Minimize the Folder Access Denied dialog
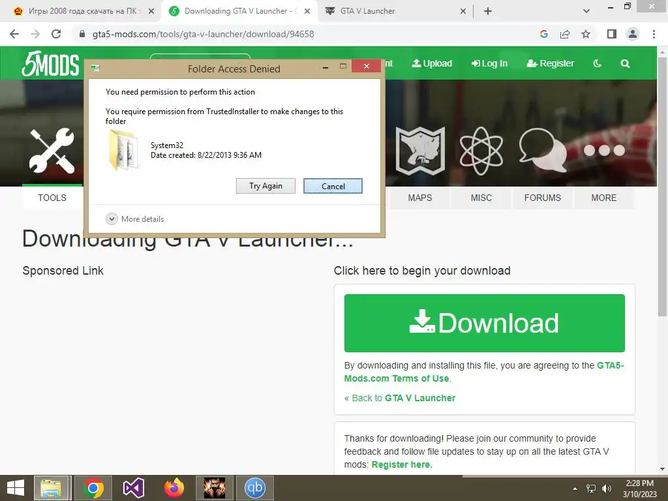The image size is (668, 501). coord(326,67)
